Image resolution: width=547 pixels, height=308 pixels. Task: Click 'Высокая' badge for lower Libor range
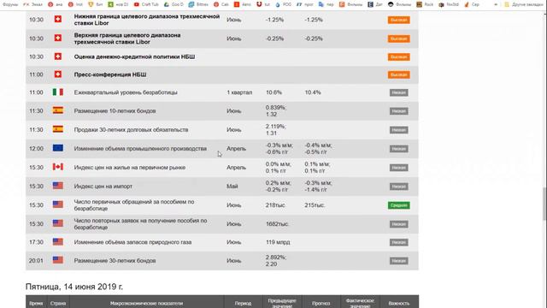399,20
